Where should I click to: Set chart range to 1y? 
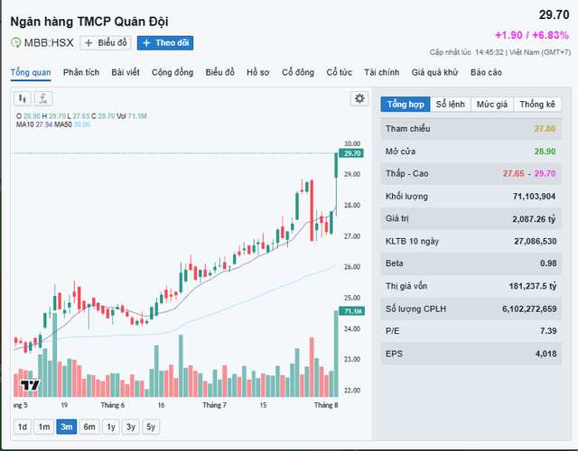tap(111, 427)
